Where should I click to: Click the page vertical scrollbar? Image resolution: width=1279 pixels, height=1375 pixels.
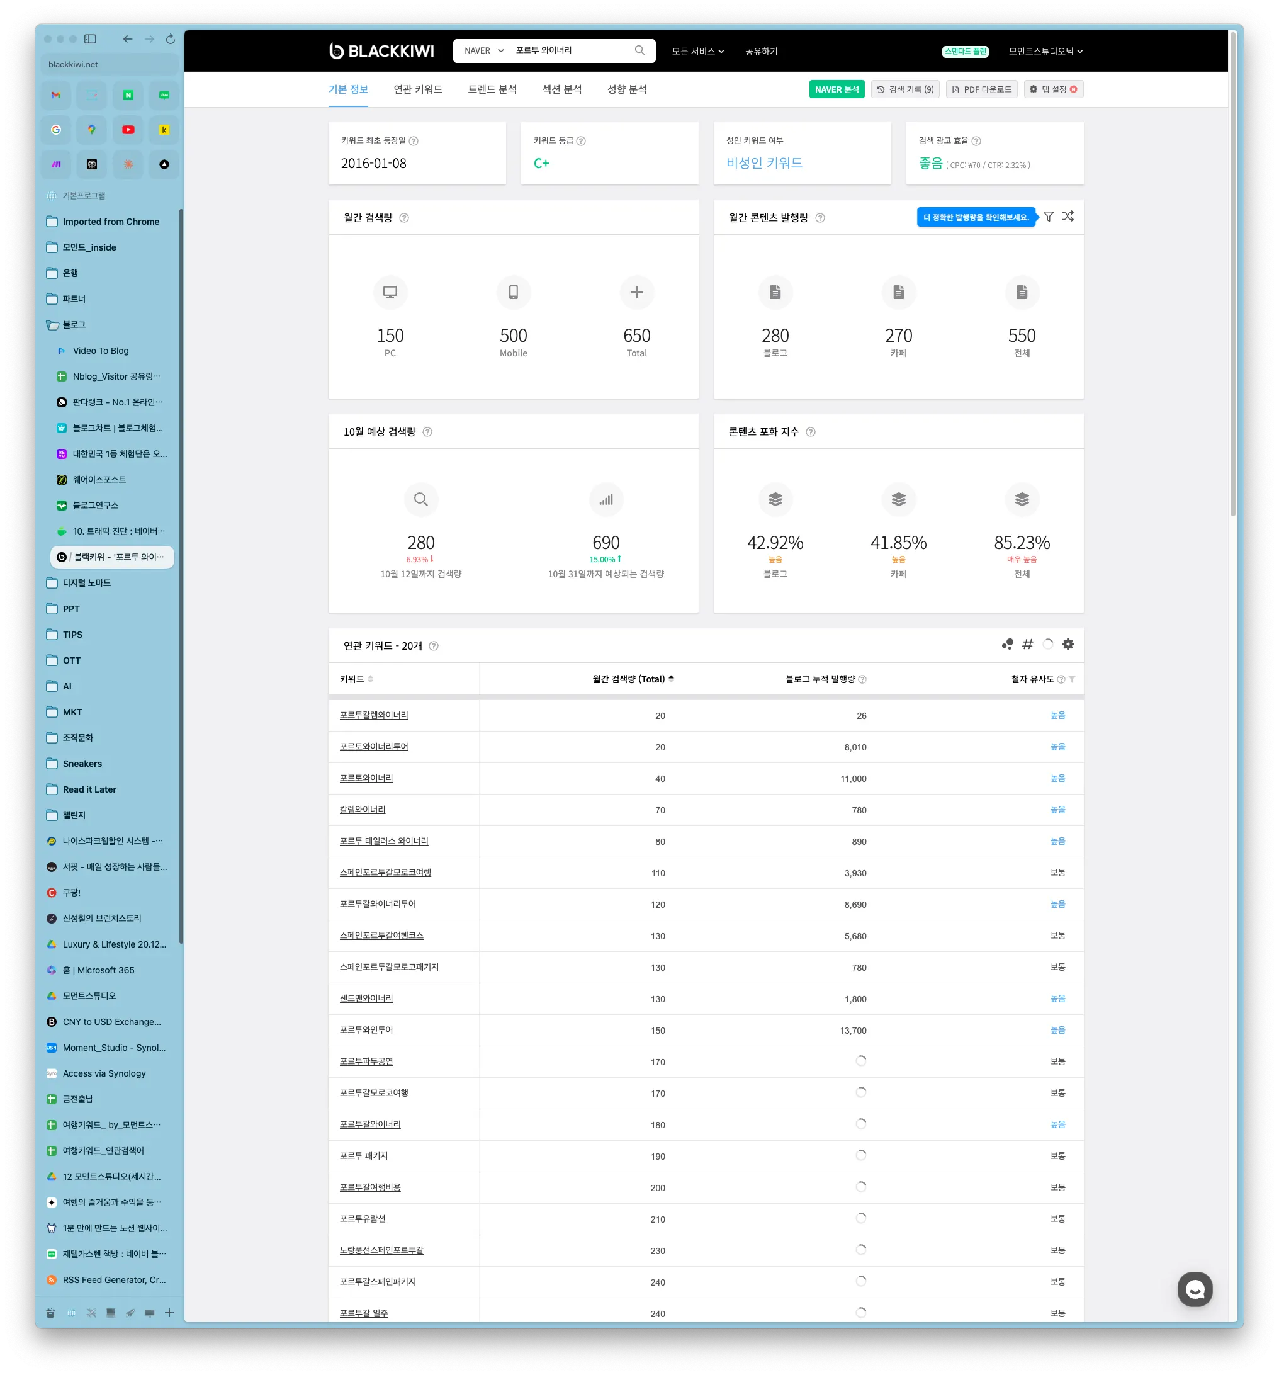[1232, 276]
